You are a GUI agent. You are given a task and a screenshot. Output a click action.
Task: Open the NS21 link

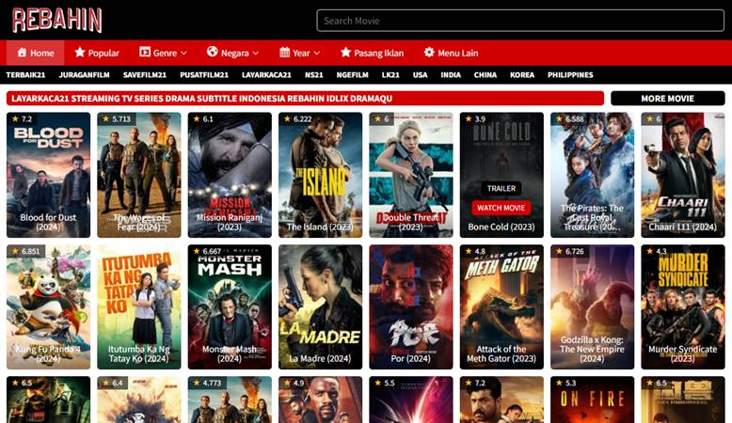[313, 74]
